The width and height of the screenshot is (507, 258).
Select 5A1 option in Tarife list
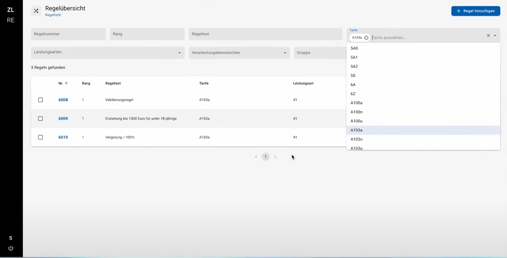coord(354,58)
